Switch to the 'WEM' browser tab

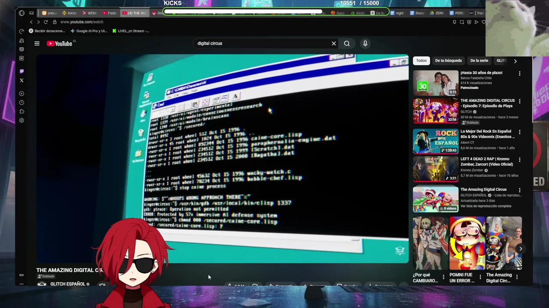pos(89,13)
